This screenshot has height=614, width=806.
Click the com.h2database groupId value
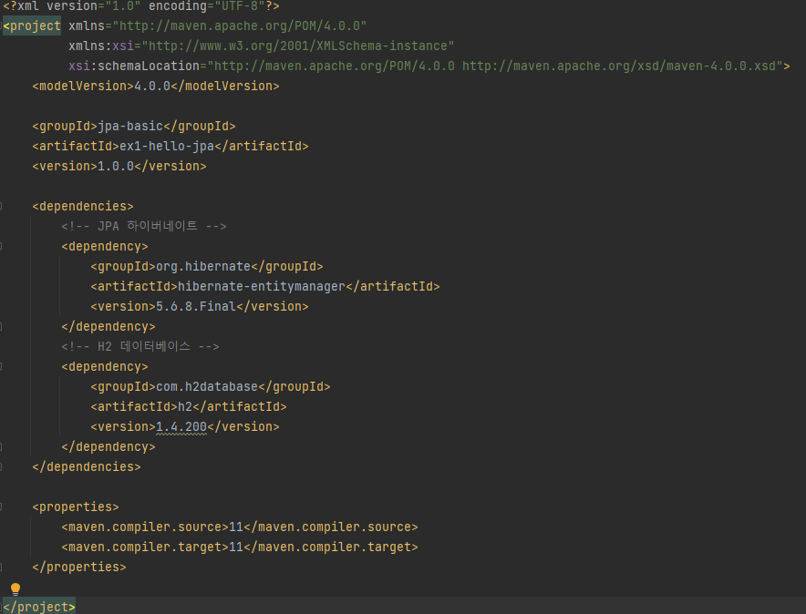[x=207, y=386]
